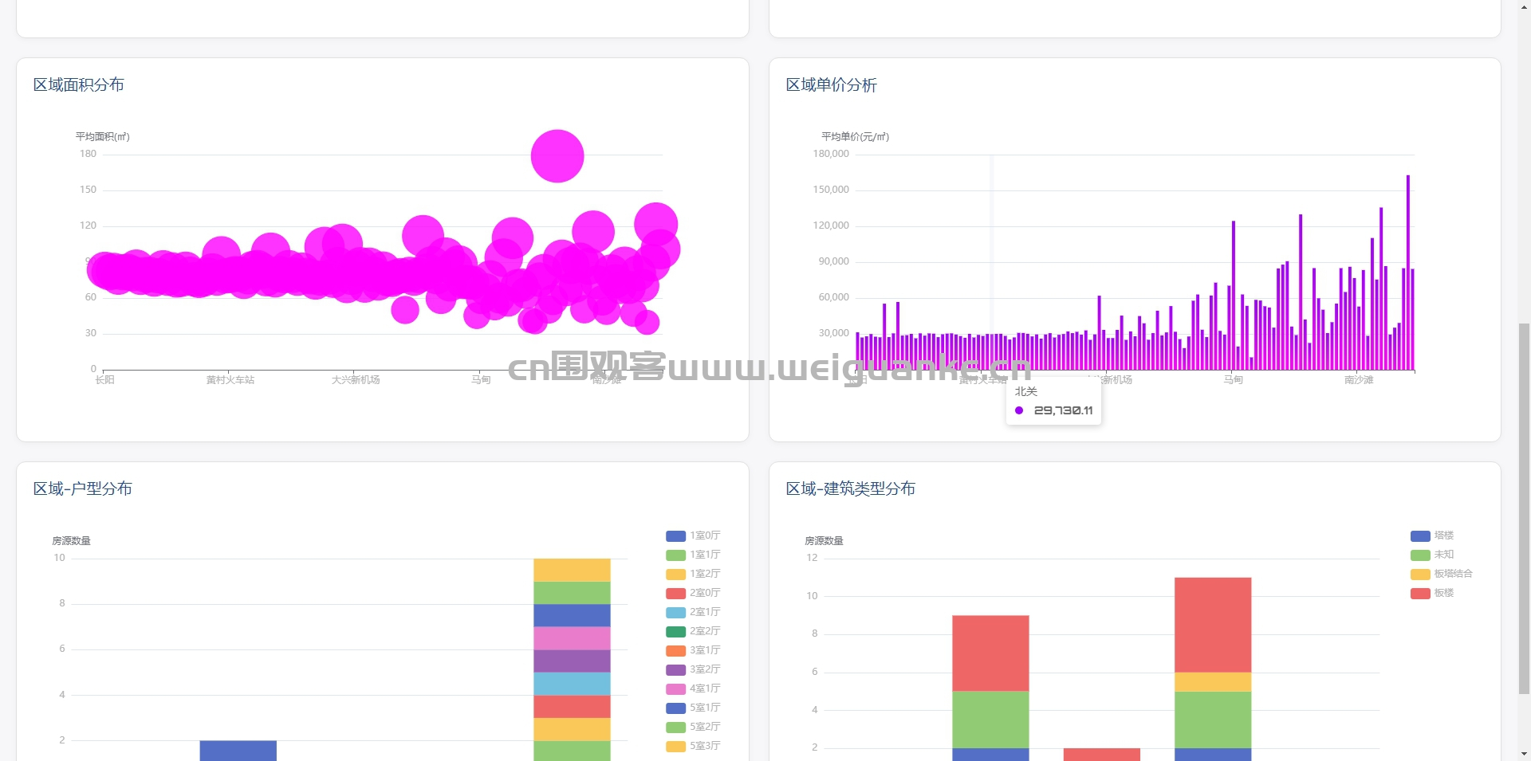Hide the 板塔结合 legend series
Screen dimensions: 1531x761
(x=1442, y=574)
